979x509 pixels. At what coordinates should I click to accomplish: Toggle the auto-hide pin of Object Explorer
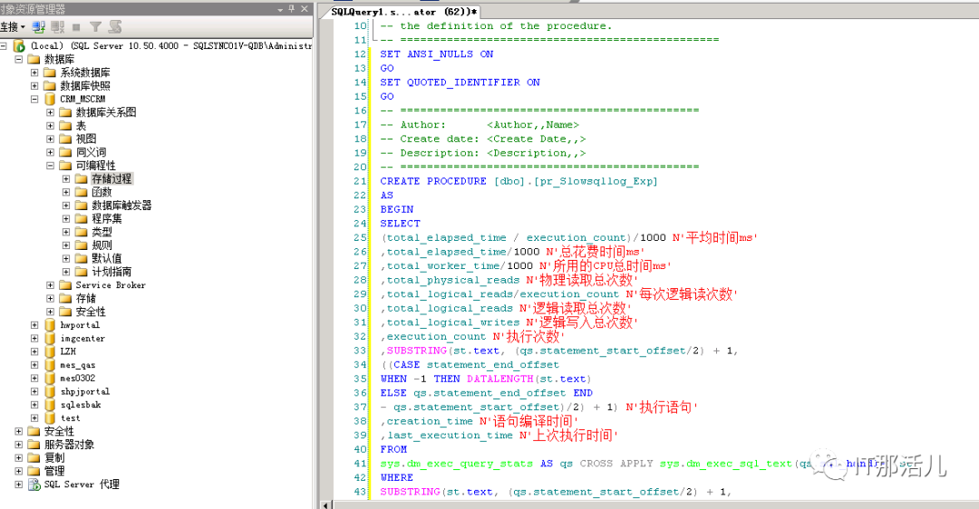pyautogui.click(x=292, y=9)
